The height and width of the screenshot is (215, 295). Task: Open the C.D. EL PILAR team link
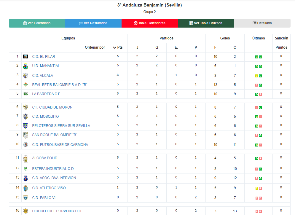pyautogui.click(x=44, y=57)
